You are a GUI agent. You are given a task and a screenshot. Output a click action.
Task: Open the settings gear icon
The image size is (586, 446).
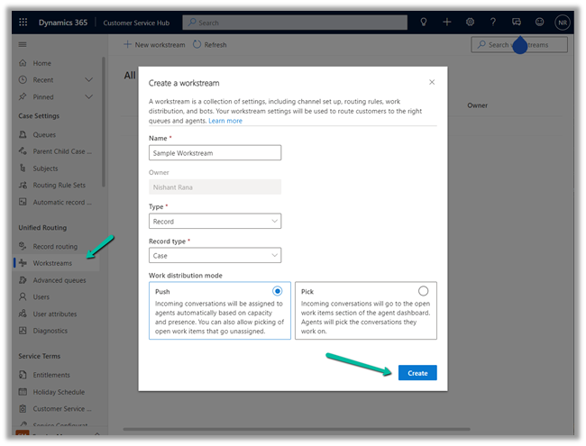click(x=470, y=22)
